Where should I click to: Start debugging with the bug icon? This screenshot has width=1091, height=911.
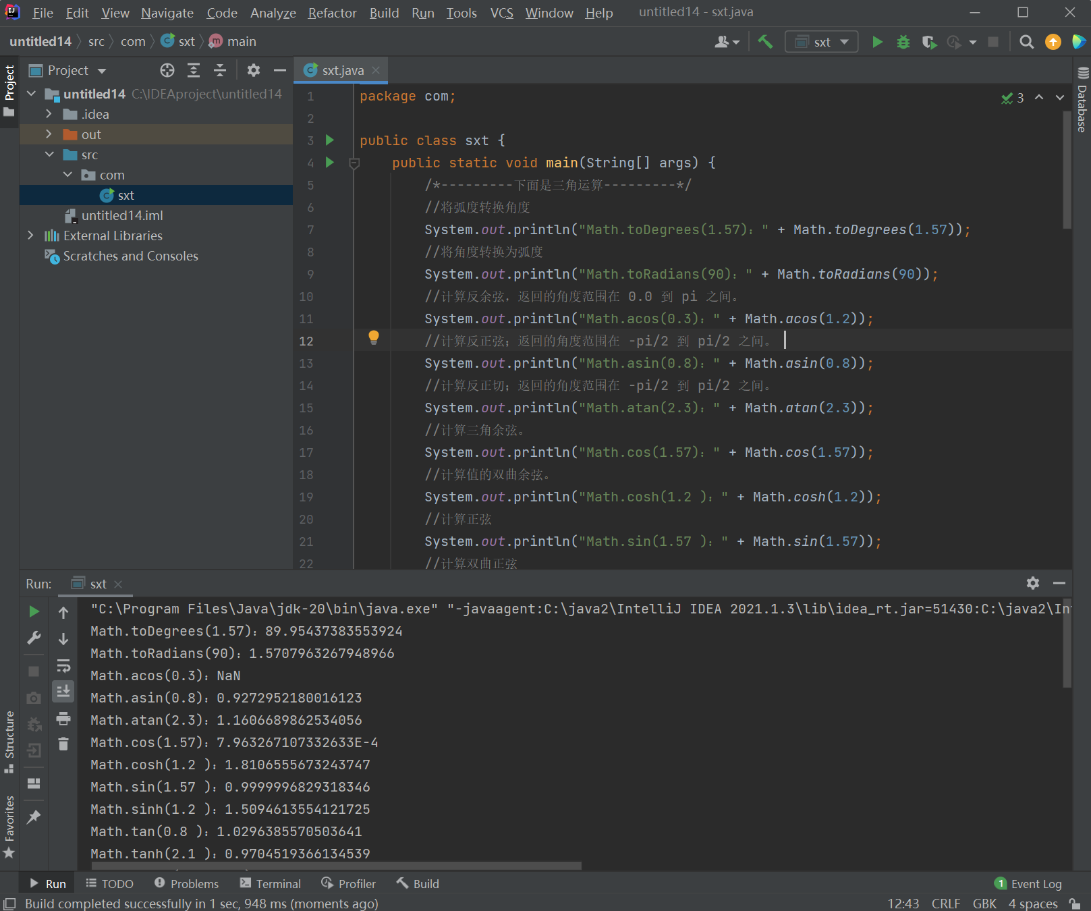click(x=903, y=42)
